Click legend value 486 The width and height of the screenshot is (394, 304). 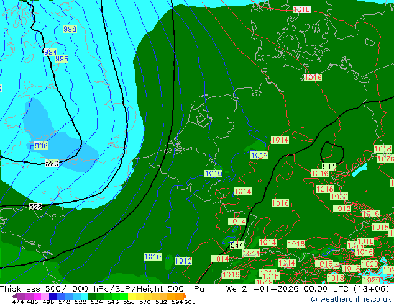[x=32, y=302]
